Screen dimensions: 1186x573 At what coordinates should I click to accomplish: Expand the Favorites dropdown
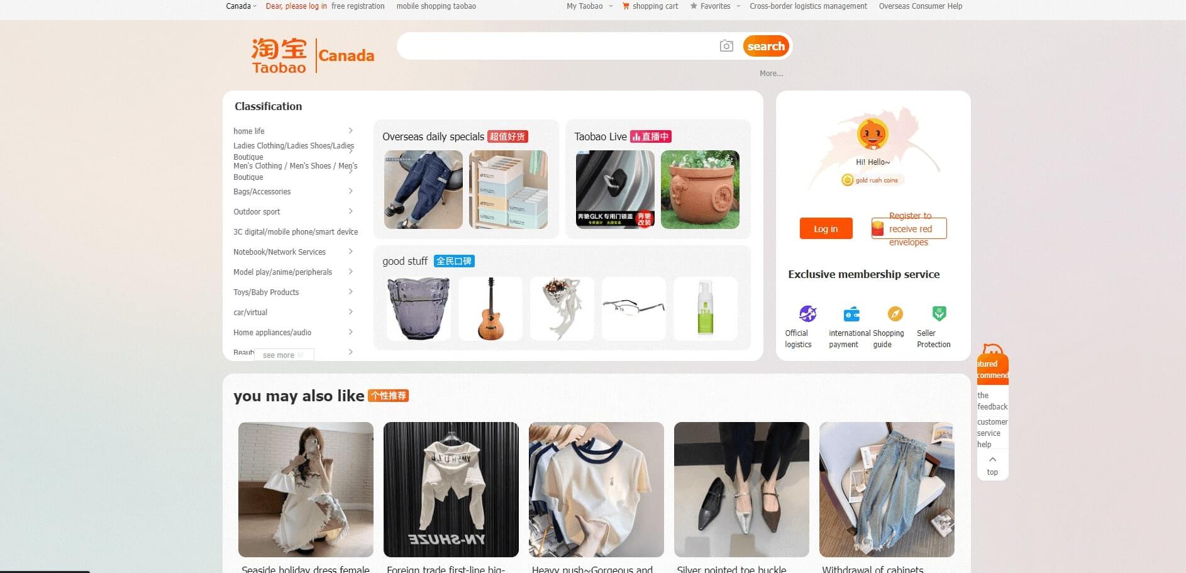(x=715, y=6)
